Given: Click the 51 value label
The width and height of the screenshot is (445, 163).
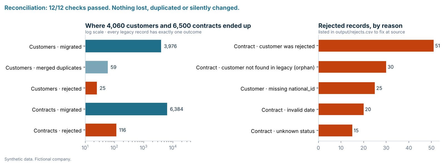Looking at the screenshot, I should click(x=437, y=46).
